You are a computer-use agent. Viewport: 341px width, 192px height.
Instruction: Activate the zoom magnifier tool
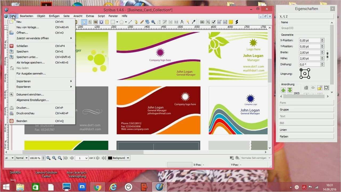(x=153, y=22)
